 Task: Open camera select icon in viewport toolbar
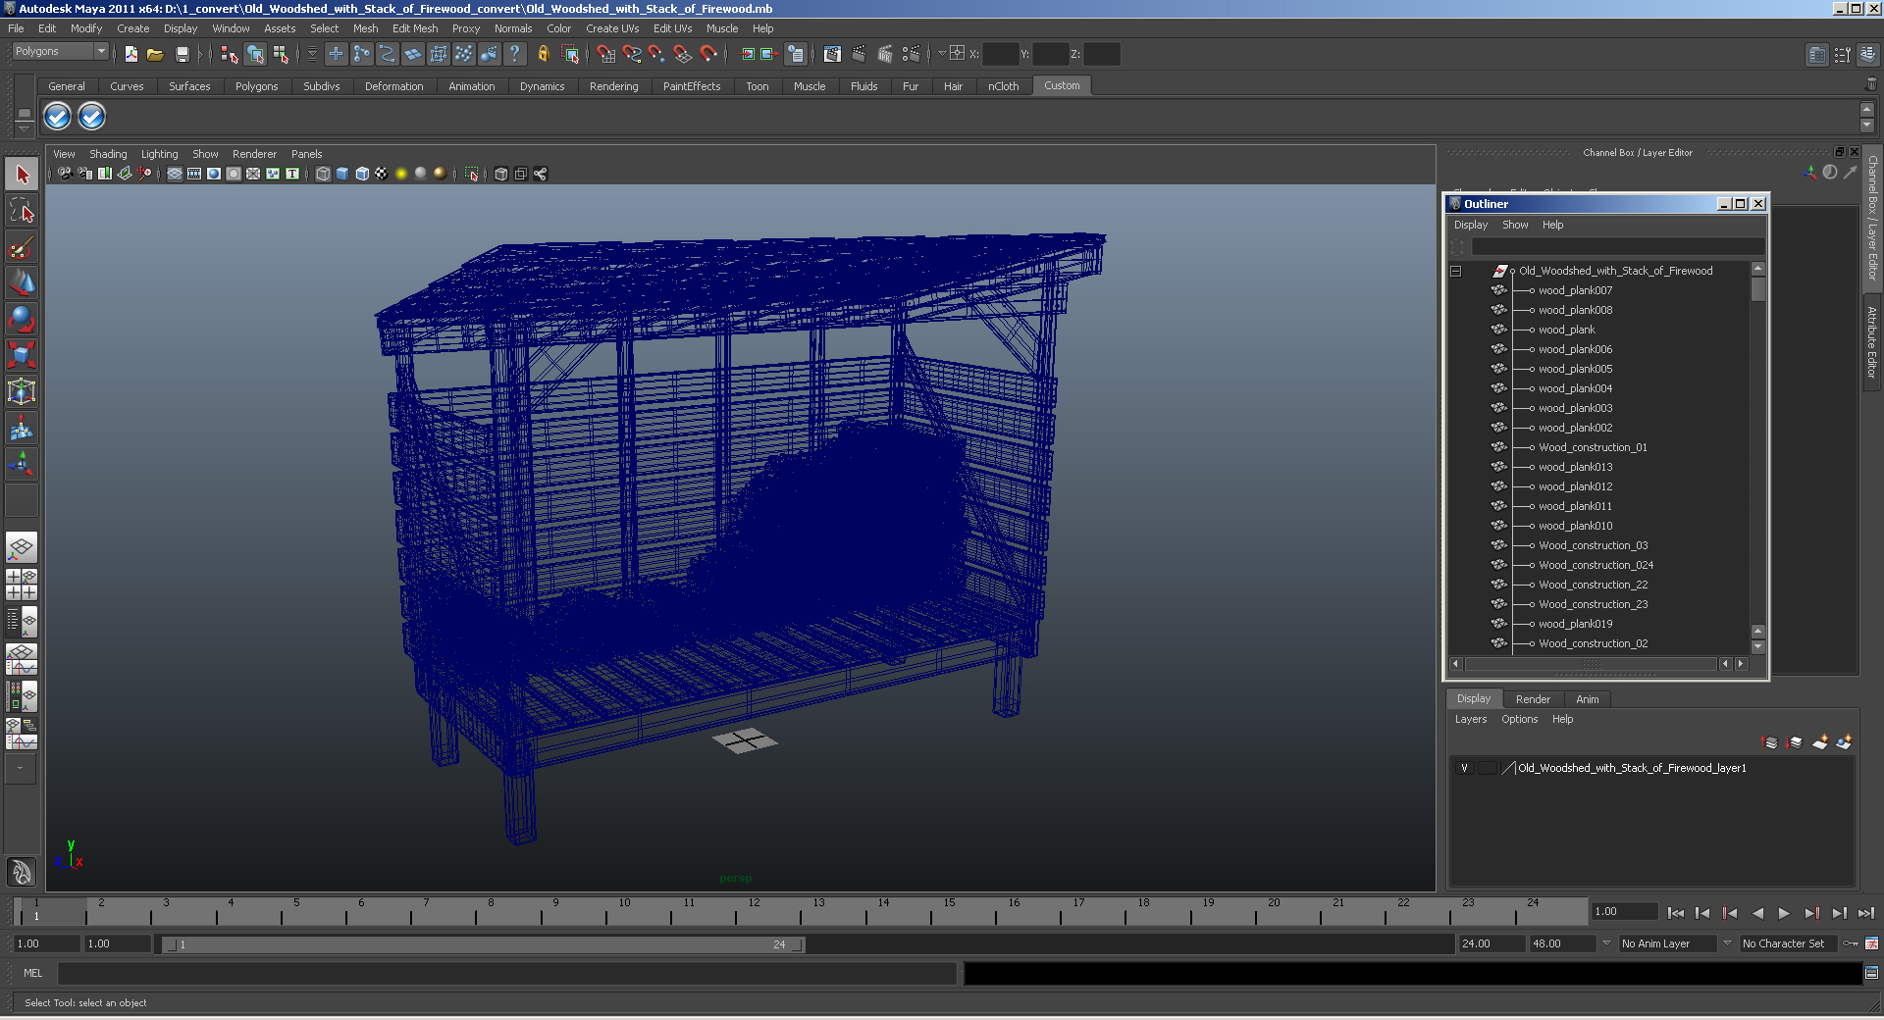65,174
